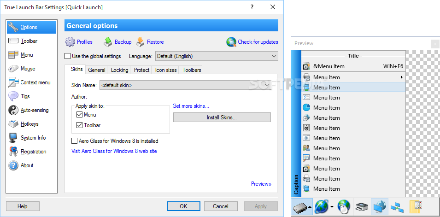Click the vertical Caption bar in preview

pos(296,124)
